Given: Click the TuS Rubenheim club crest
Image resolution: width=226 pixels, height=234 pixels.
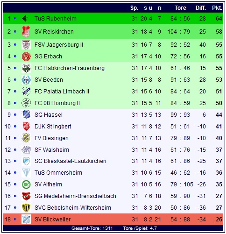Looking at the screenshot, I should (x=25, y=19).
